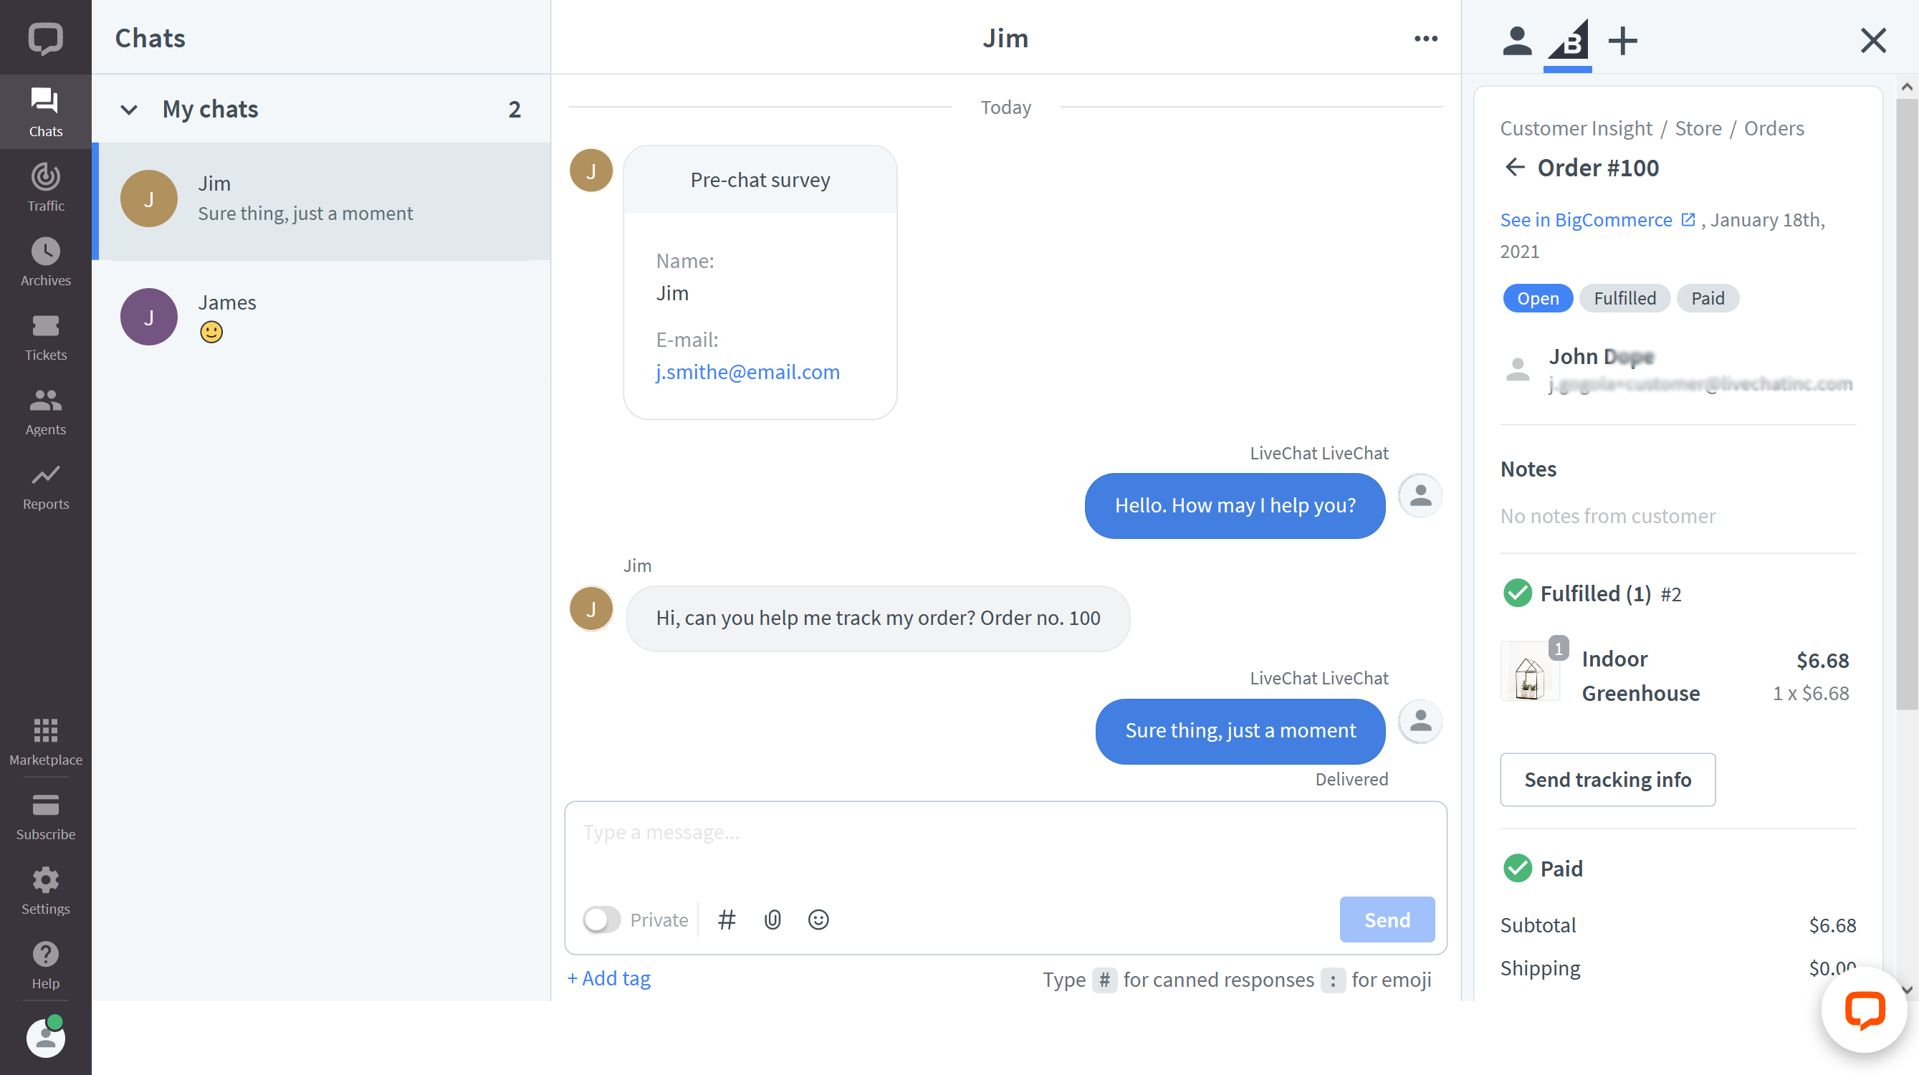Click Add tag label below chat
Viewport: 1919px width, 1075px height.
click(x=608, y=978)
